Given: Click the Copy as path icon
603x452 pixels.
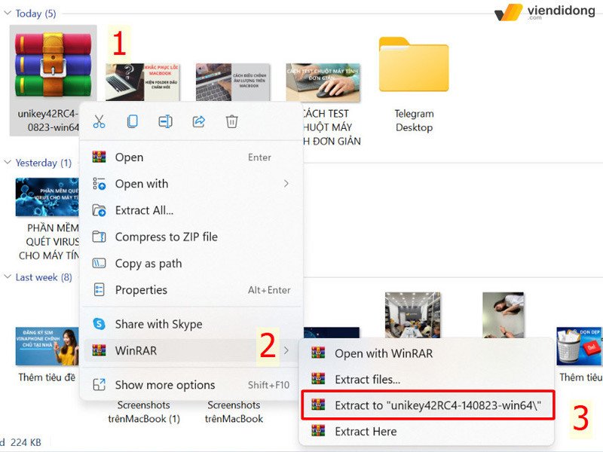Looking at the screenshot, I should (x=100, y=263).
